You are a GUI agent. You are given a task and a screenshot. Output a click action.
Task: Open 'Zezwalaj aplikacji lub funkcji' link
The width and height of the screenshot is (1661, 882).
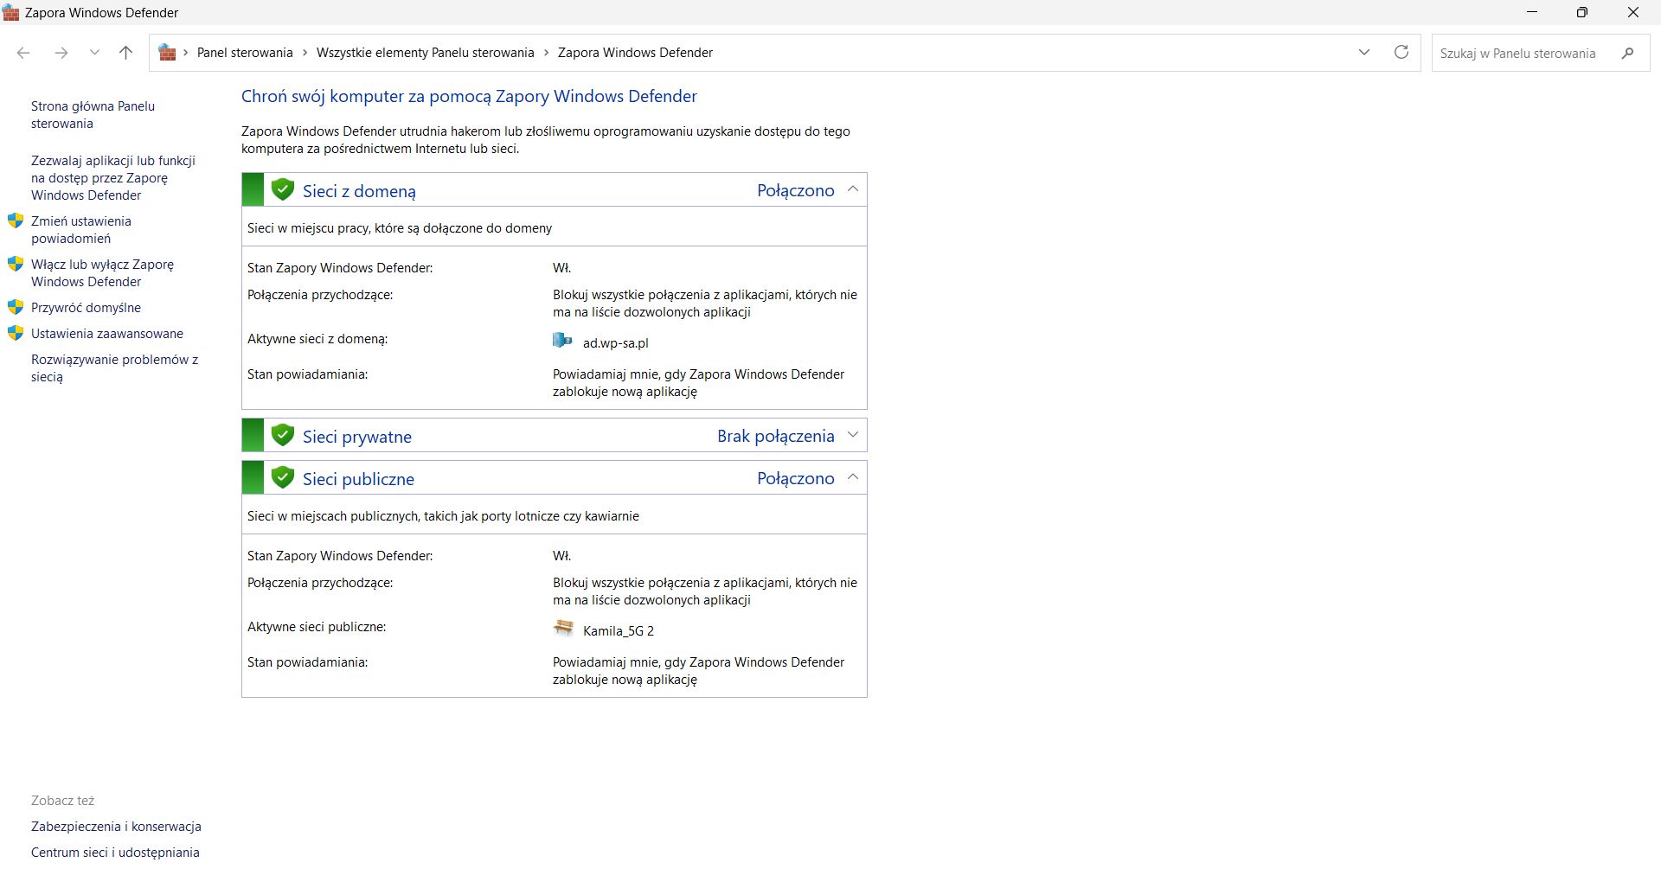tap(113, 178)
